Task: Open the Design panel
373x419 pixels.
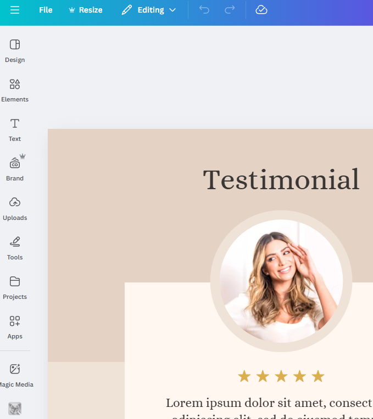Action: (15, 51)
